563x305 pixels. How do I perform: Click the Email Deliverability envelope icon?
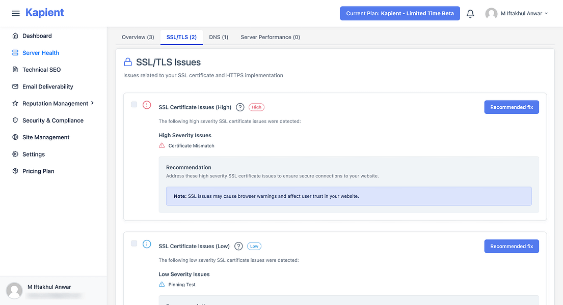click(x=15, y=86)
